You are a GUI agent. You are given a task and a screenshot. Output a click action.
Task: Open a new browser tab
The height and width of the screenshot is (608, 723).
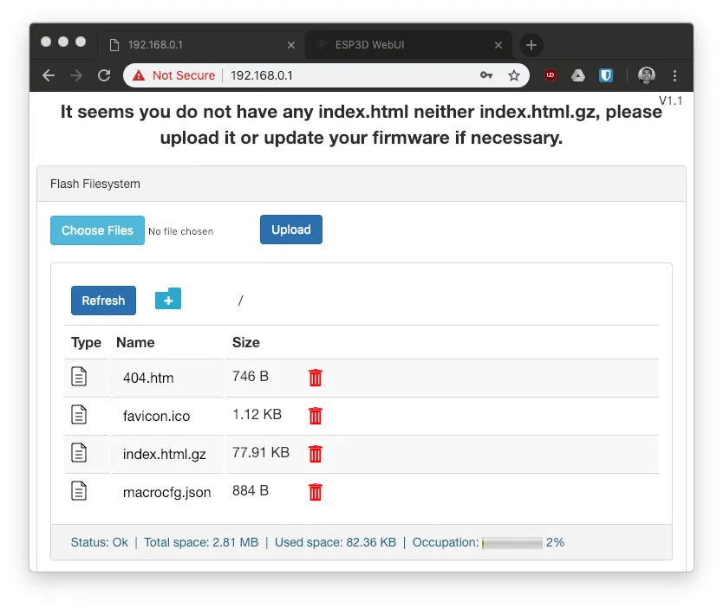[531, 45]
